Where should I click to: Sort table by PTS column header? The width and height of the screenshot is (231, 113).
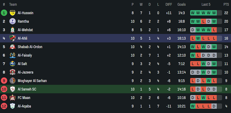(x=226, y=4)
